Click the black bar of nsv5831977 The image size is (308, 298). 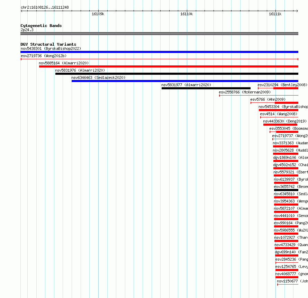206,88
